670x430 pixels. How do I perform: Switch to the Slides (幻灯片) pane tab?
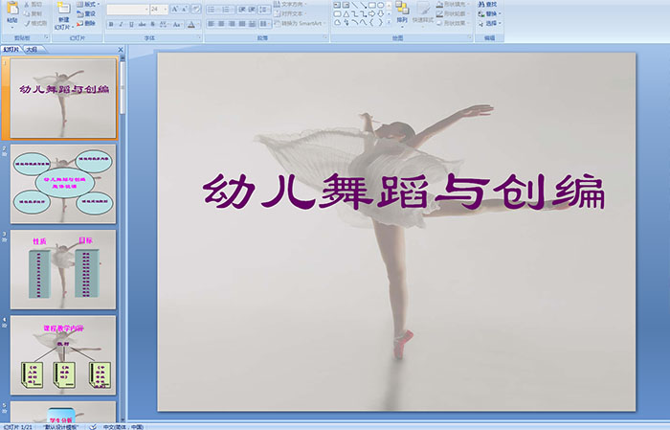(11, 50)
